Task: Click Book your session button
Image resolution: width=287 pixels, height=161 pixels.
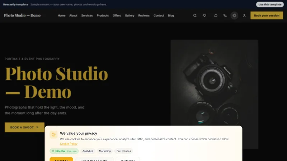Action: point(267,15)
